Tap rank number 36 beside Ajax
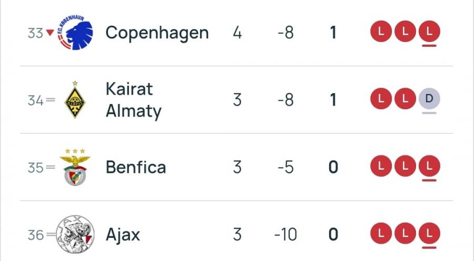Viewport: 474px width, 261px height. point(36,234)
